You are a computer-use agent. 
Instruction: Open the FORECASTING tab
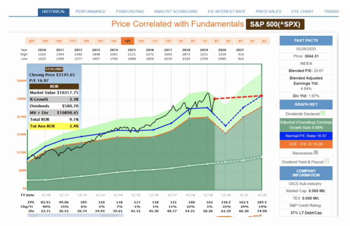pyautogui.click(x=130, y=12)
